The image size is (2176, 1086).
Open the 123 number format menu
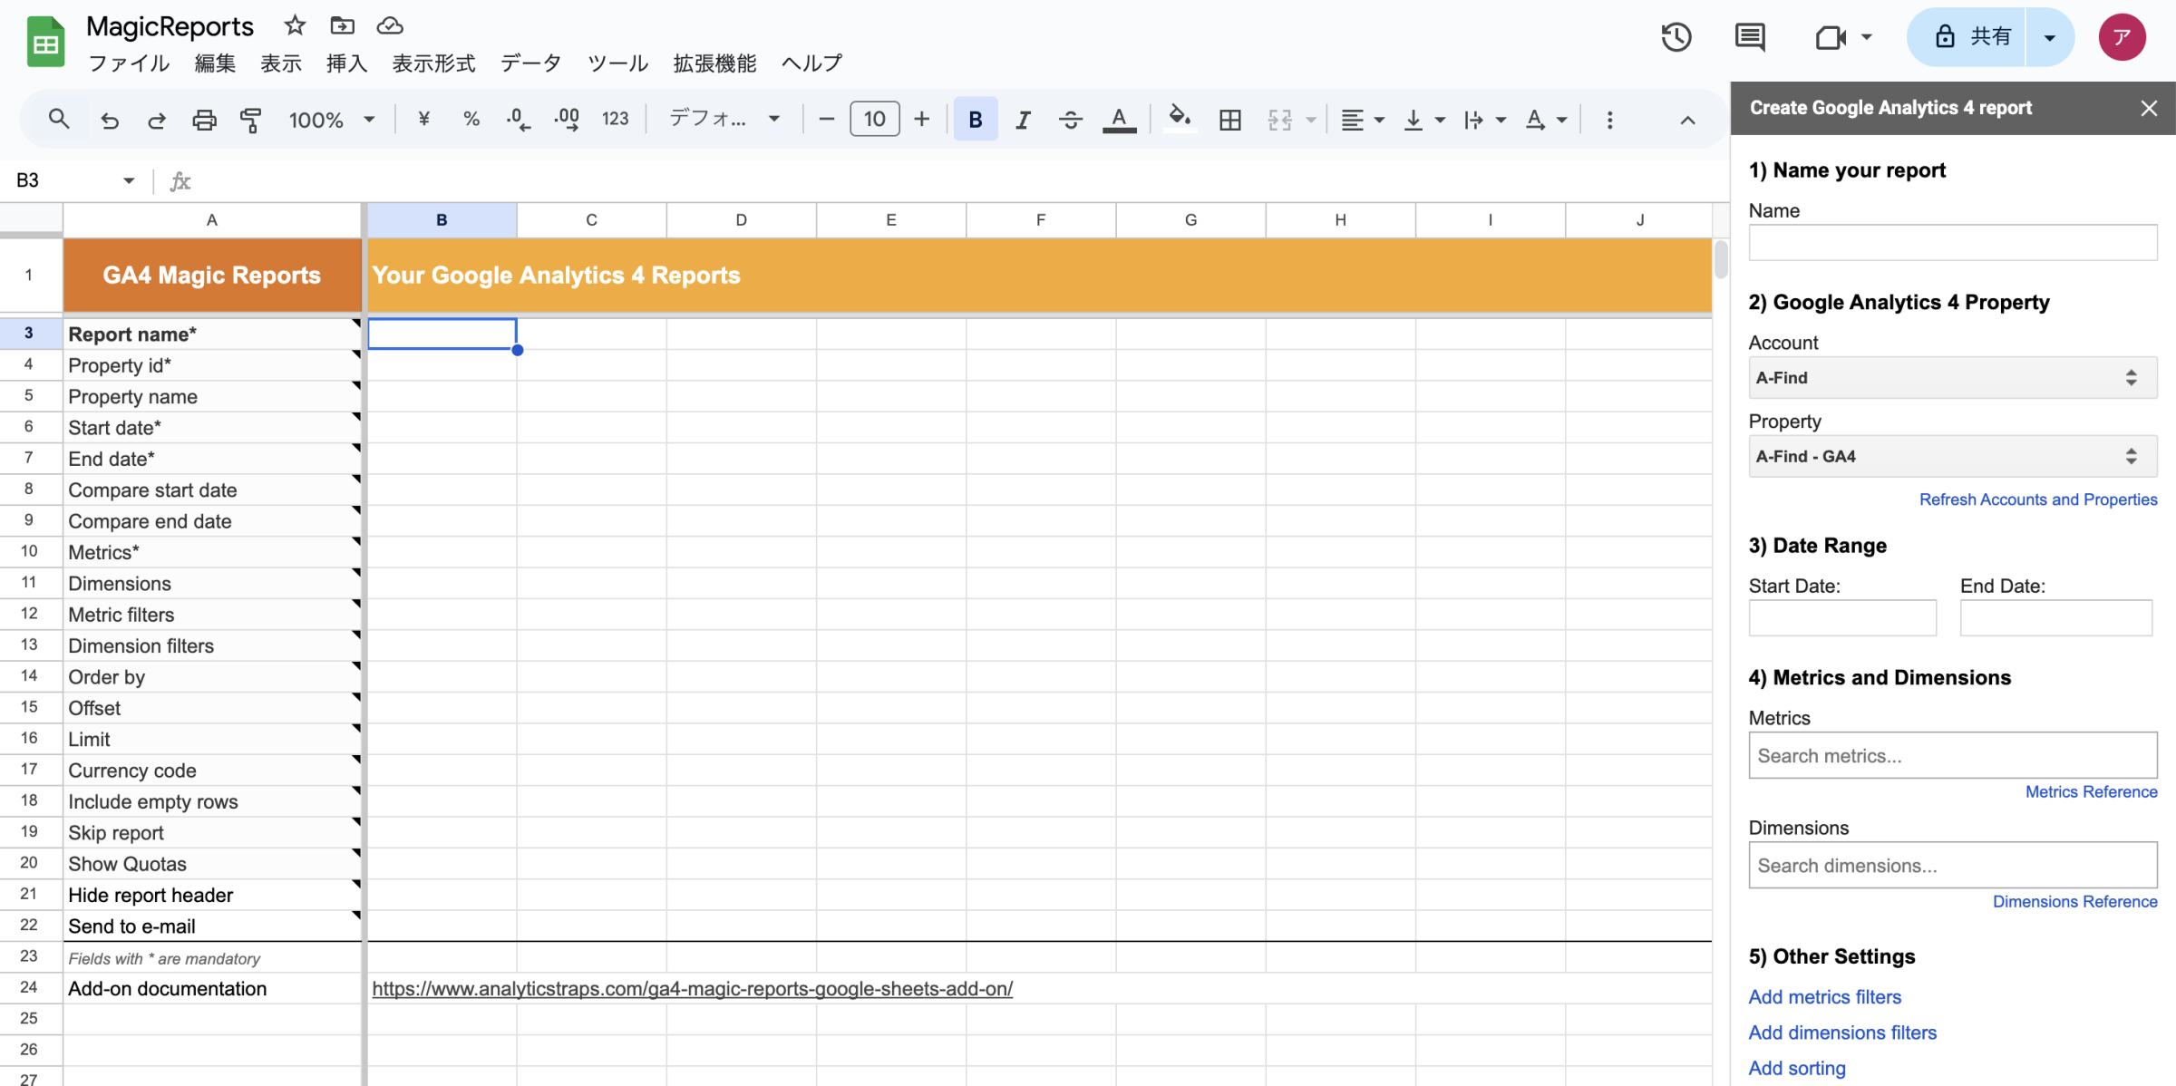pos(615,119)
